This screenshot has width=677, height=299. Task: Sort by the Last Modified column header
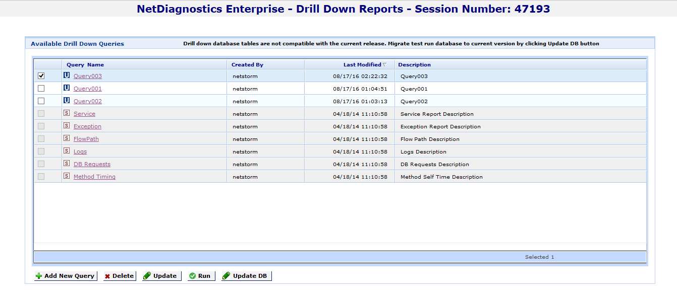pyautogui.click(x=350, y=64)
